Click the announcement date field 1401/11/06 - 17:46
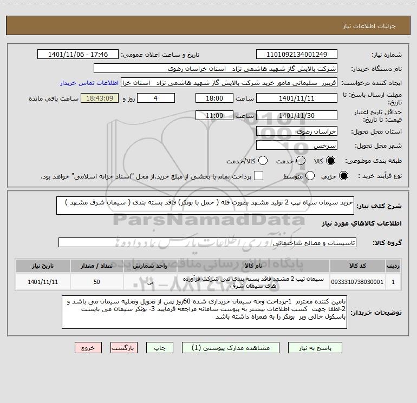Screen dimensions: 417x403 pos(78,54)
